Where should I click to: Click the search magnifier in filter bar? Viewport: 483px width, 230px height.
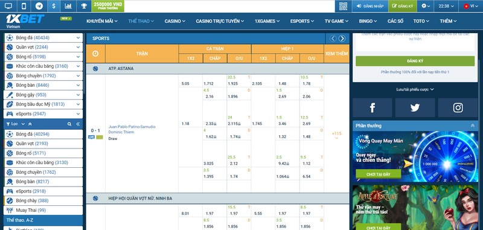[69, 124]
